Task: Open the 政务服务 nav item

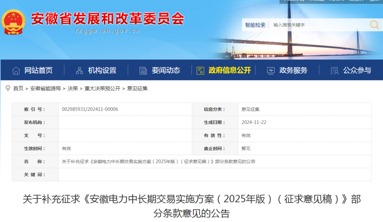Action: (x=293, y=71)
